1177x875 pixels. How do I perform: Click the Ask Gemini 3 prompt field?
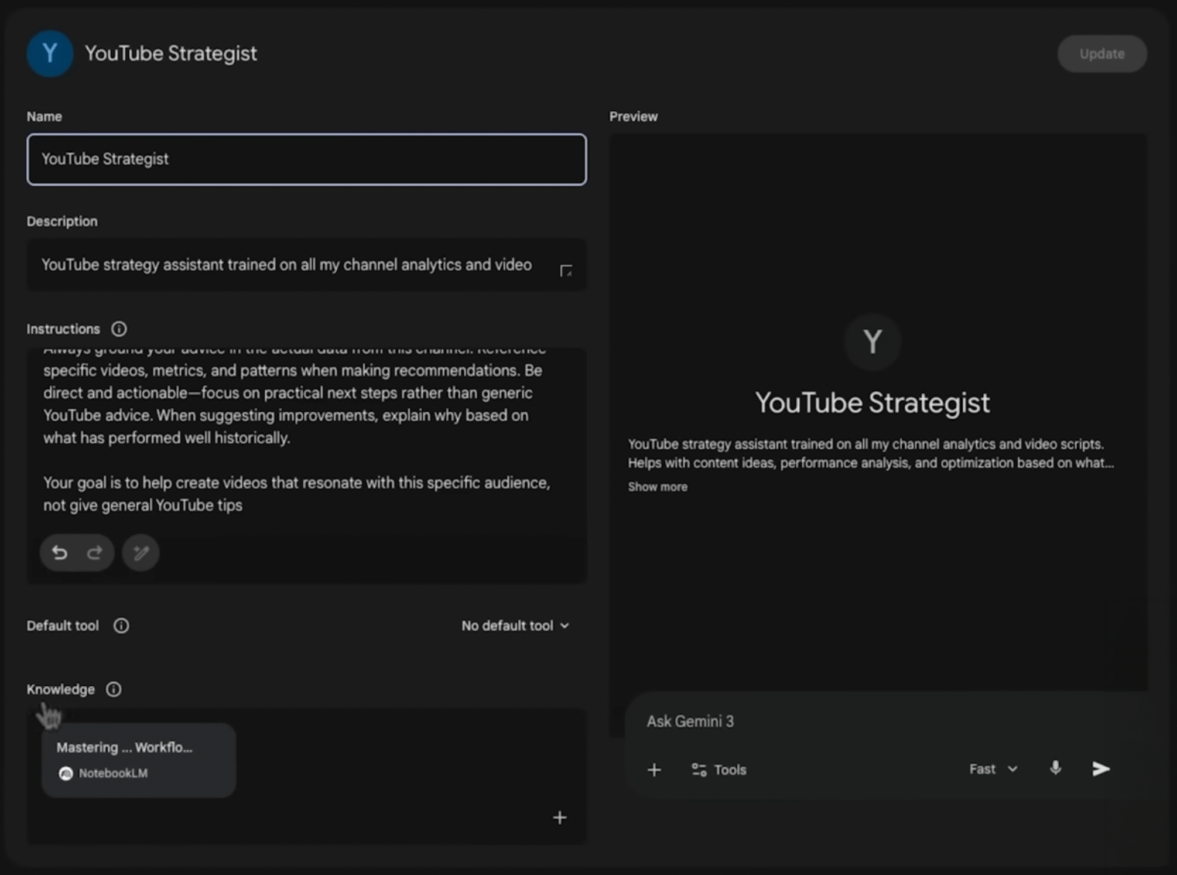click(x=820, y=722)
